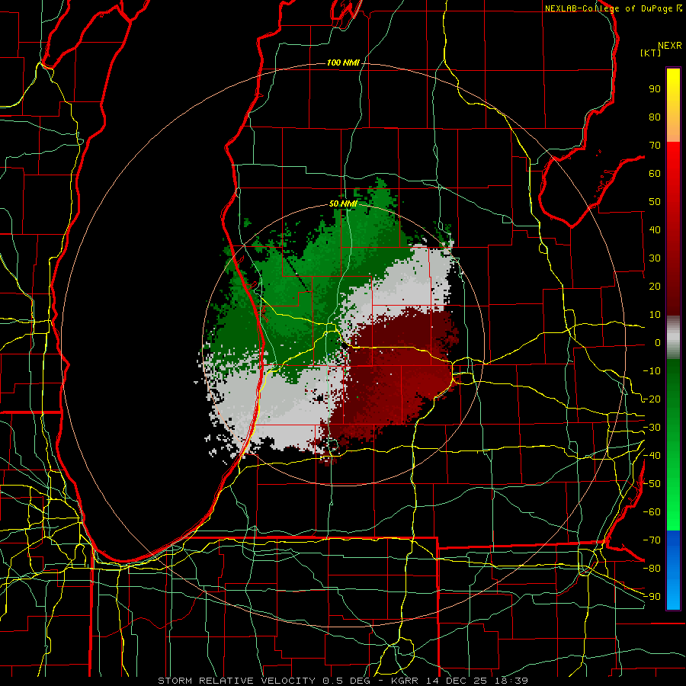Click the 50 value on the velocity scale
Screen dimensions: 686x686
pos(655,202)
